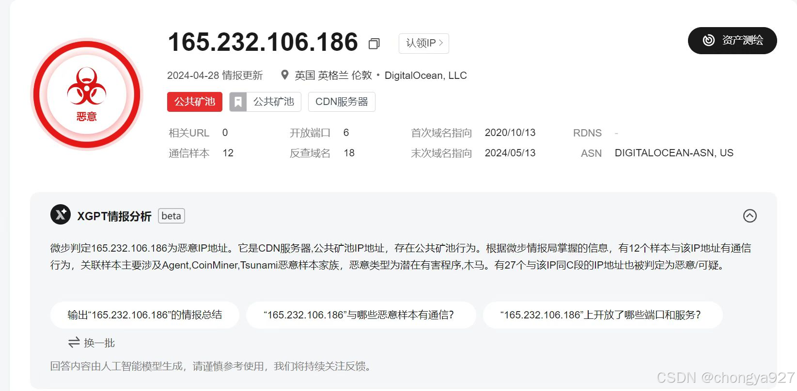Image resolution: width=797 pixels, height=391 pixels.
Task: Select the gray 公共矿池 bookmark tag
Action: [265, 102]
